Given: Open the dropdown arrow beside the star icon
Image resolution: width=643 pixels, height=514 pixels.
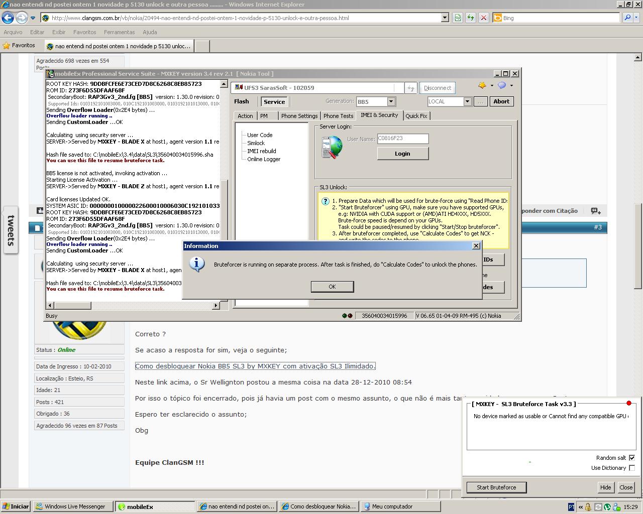Looking at the screenshot, I should (492, 86).
